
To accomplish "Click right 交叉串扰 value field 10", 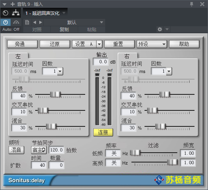I will 129,112.
